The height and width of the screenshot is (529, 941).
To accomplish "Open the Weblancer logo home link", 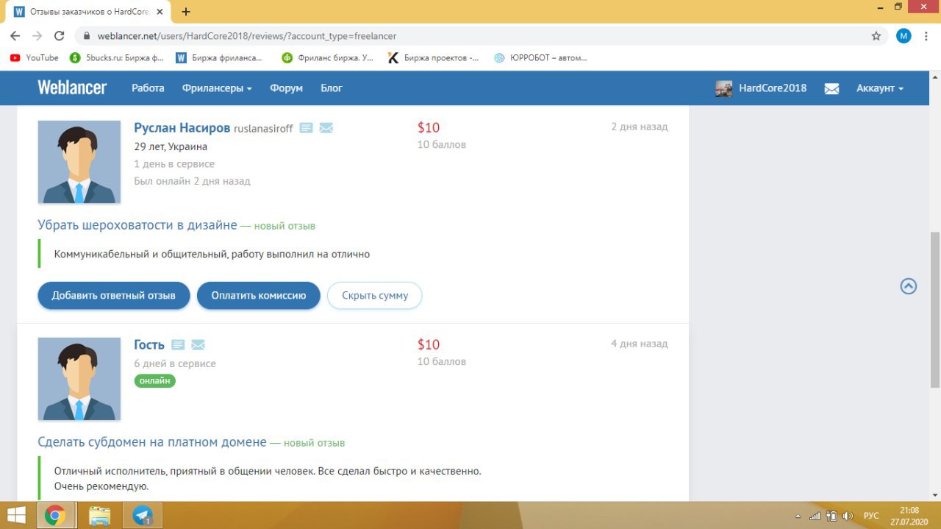I will 72,88.
